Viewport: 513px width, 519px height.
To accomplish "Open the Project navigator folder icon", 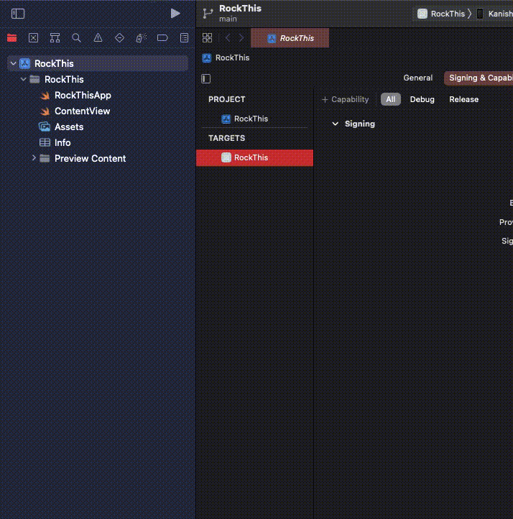I will coord(12,38).
